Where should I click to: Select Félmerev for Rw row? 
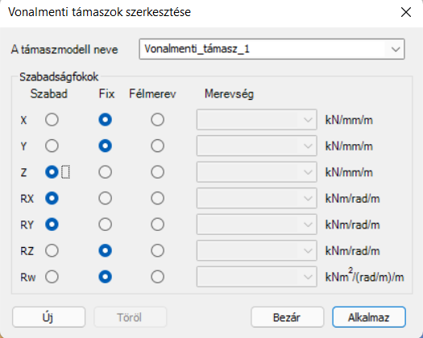coord(158,277)
